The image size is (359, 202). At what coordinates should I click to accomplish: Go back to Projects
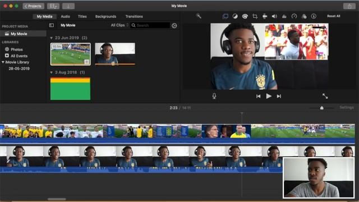(x=33, y=6)
